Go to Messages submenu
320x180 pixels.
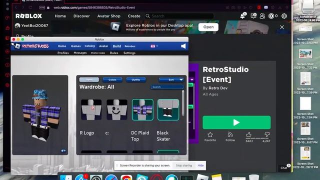[x=80, y=53]
